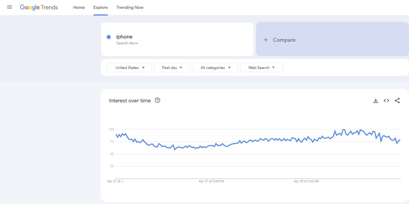
Task: Go to the Home tab
Action: point(79,7)
